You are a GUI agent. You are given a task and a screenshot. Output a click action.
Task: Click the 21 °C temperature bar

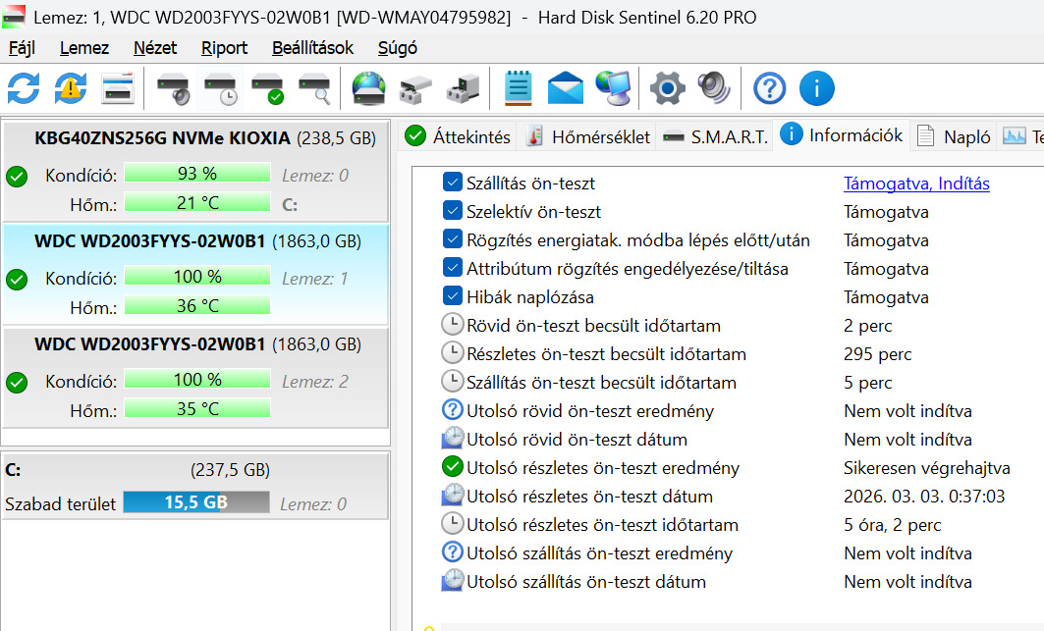click(197, 202)
